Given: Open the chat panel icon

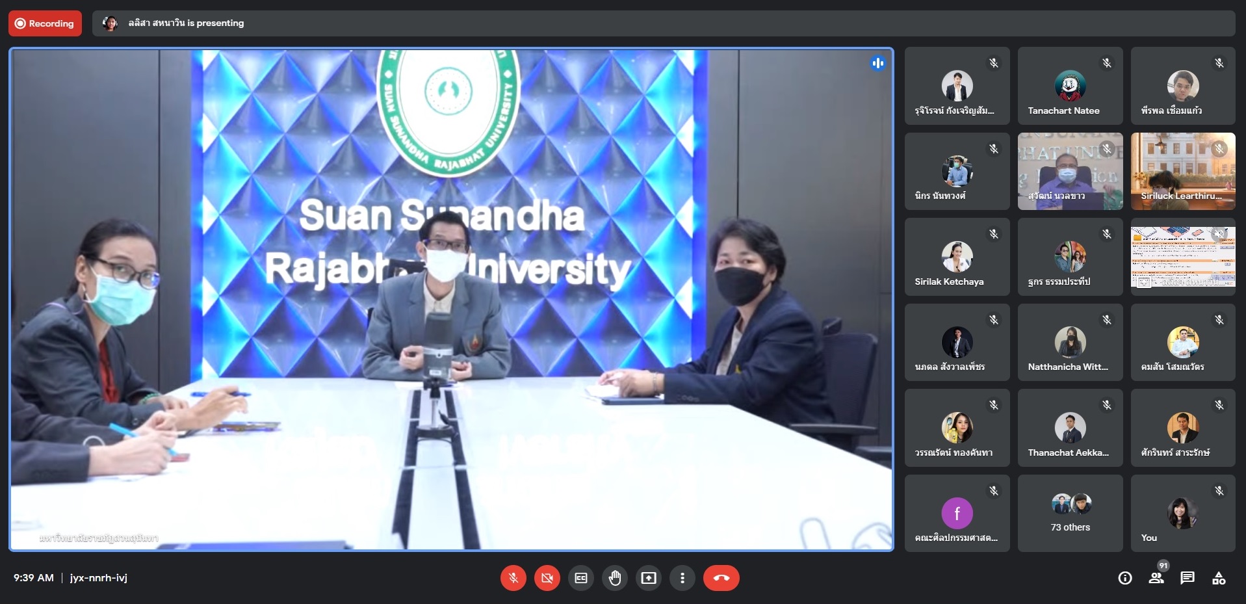Looking at the screenshot, I should point(1188,578).
